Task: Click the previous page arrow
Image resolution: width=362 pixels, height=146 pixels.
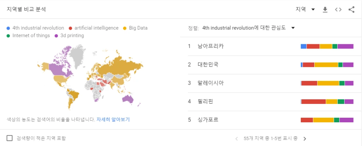Action: [x=237, y=139]
